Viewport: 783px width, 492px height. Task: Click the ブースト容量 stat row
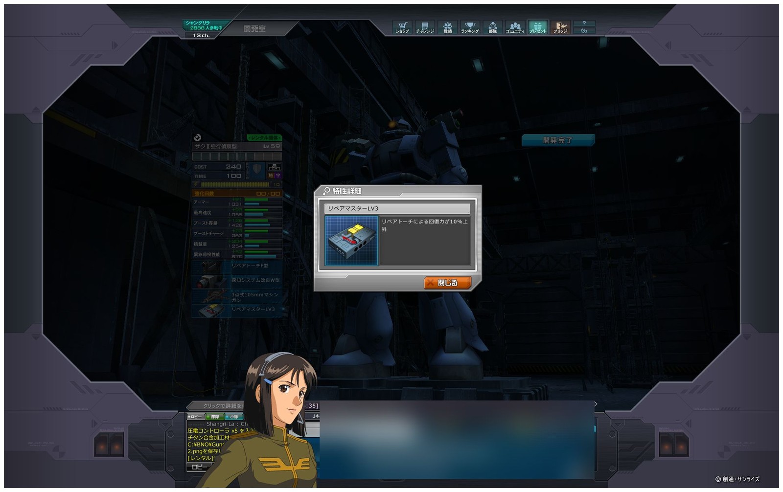coord(237,223)
